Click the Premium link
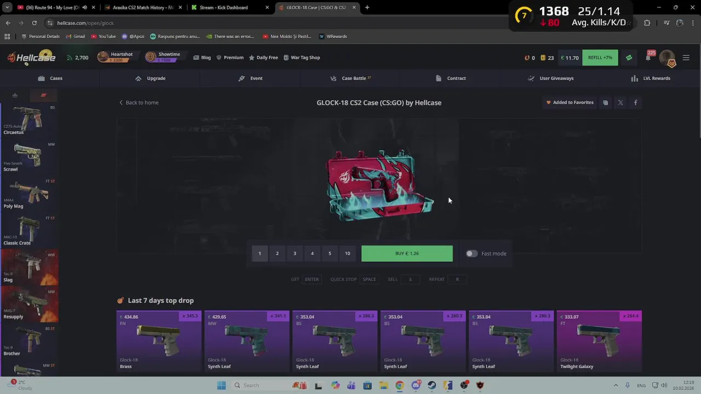This screenshot has height=394, width=701. pos(230,57)
